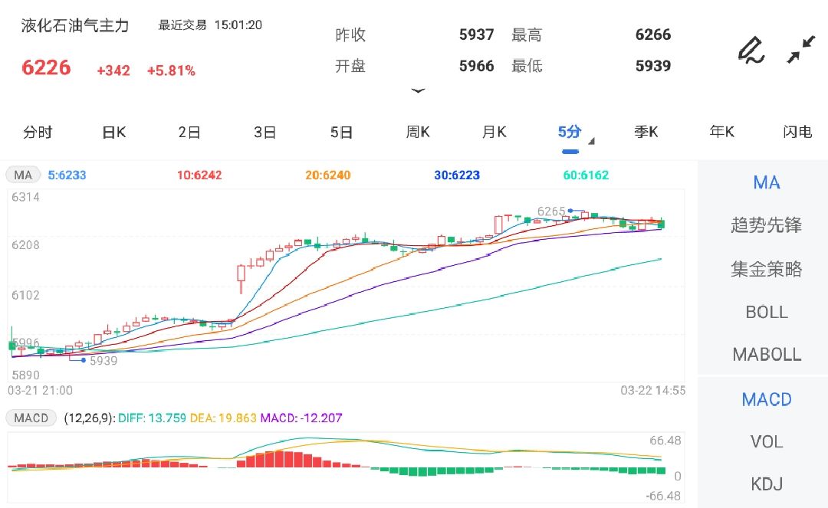Select KDJ sub-indicator
This screenshot has width=828, height=508.
point(766,483)
